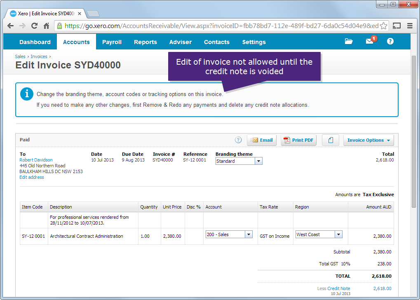Open the Contacts menu
420x300 pixels.
click(x=216, y=42)
